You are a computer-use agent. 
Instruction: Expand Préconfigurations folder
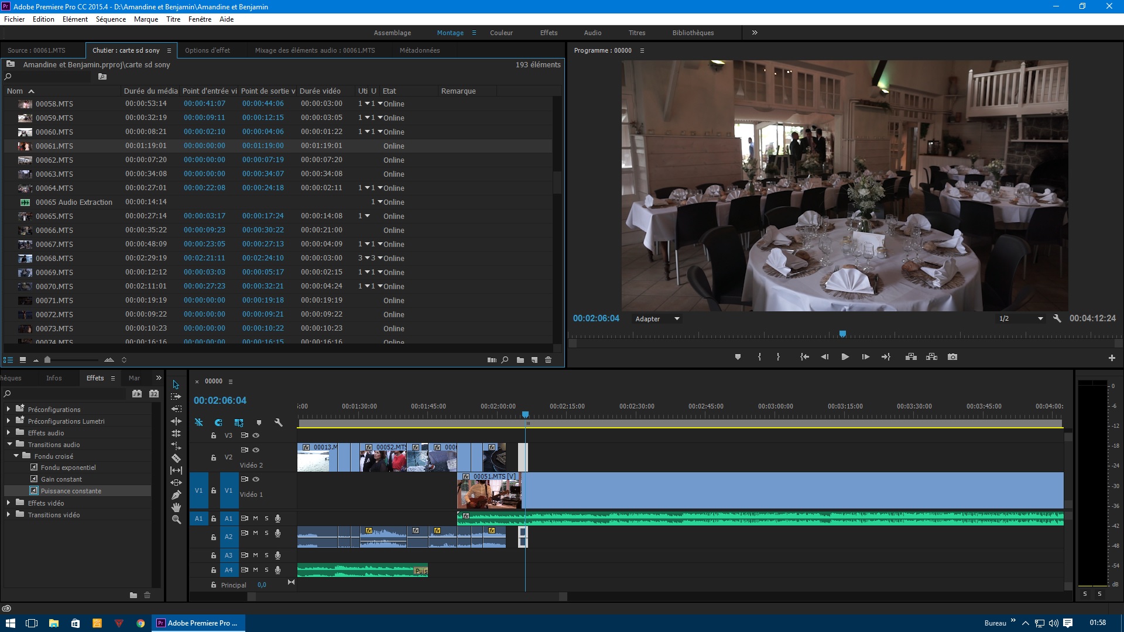pos(8,409)
